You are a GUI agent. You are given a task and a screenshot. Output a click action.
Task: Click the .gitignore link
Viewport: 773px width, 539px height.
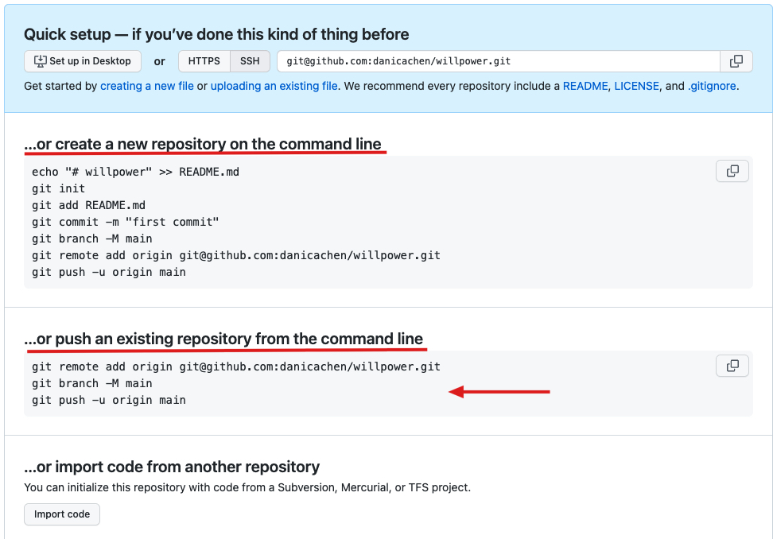tap(713, 86)
